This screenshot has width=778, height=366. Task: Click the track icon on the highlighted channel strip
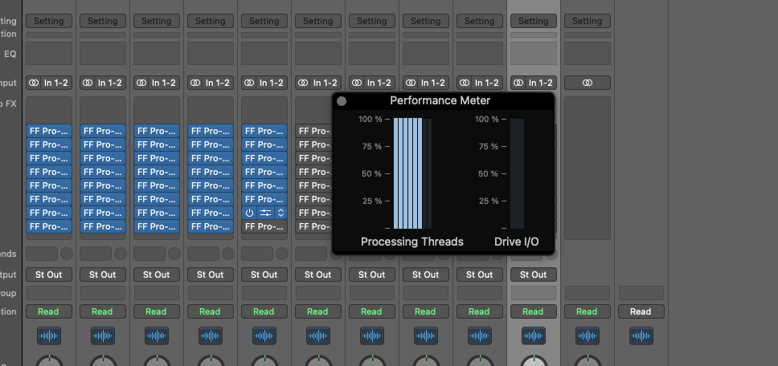(x=534, y=335)
